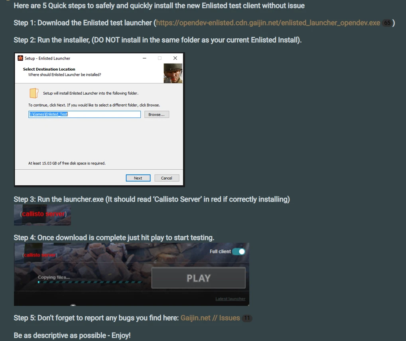Toggle the Full client switch
This screenshot has width=406, height=341.
(x=238, y=252)
